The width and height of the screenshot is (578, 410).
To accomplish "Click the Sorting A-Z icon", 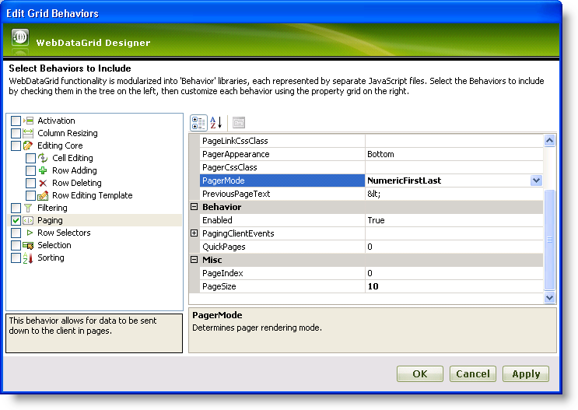I will pyautogui.click(x=28, y=258).
